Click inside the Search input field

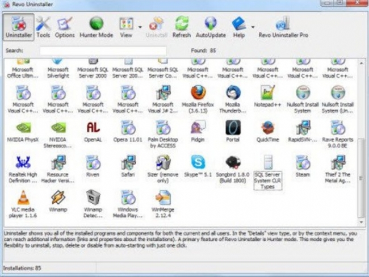102,51
